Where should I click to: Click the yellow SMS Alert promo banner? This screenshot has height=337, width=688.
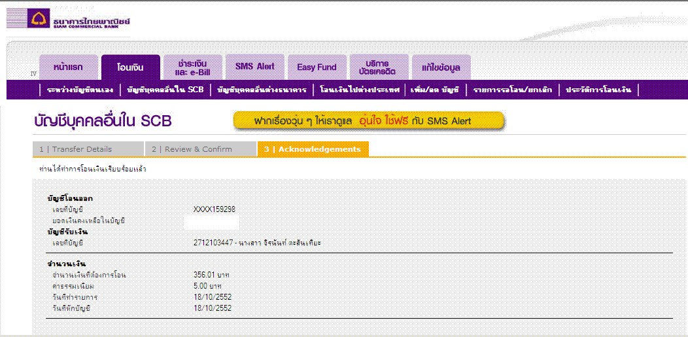[x=369, y=121]
